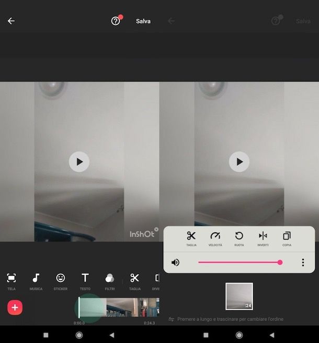Select the clip thumbnail labeled :24
The height and width of the screenshot is (343, 319).
240,296
